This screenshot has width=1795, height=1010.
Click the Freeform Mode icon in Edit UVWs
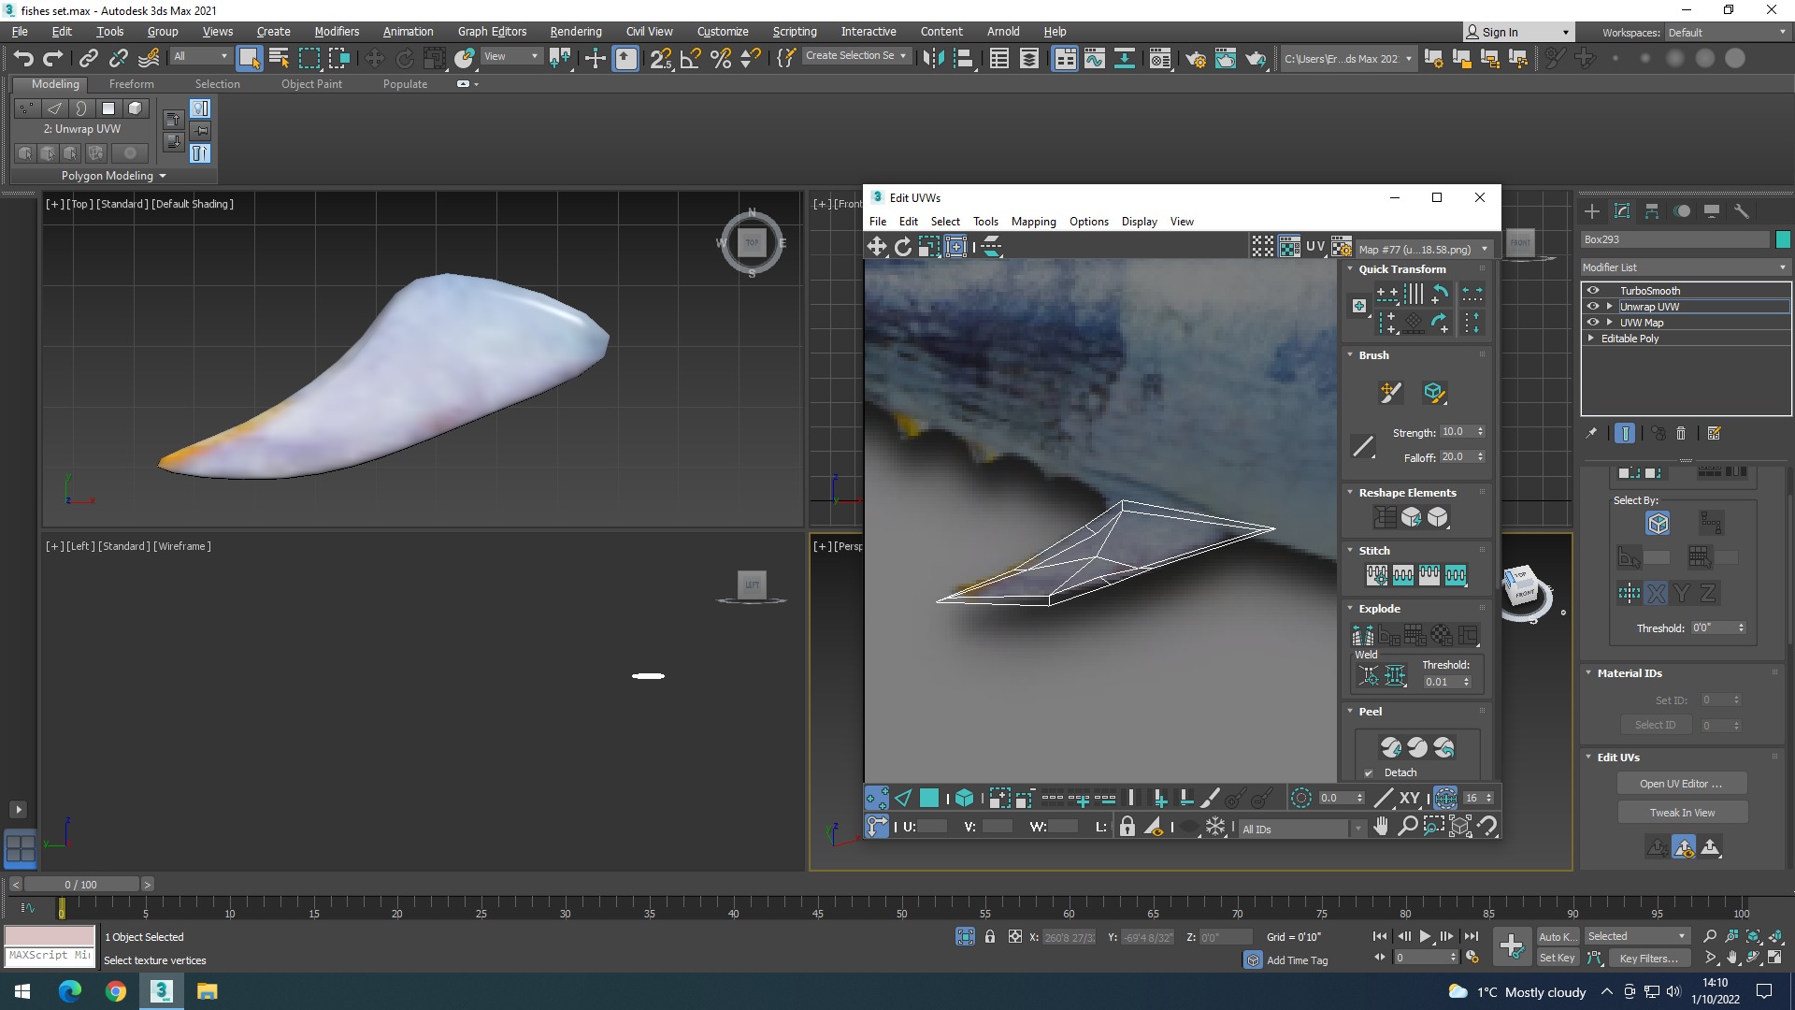(x=955, y=246)
